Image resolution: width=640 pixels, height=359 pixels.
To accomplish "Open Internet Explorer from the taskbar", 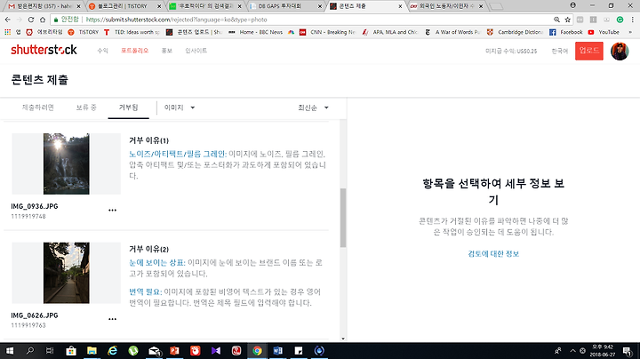I will (112, 351).
